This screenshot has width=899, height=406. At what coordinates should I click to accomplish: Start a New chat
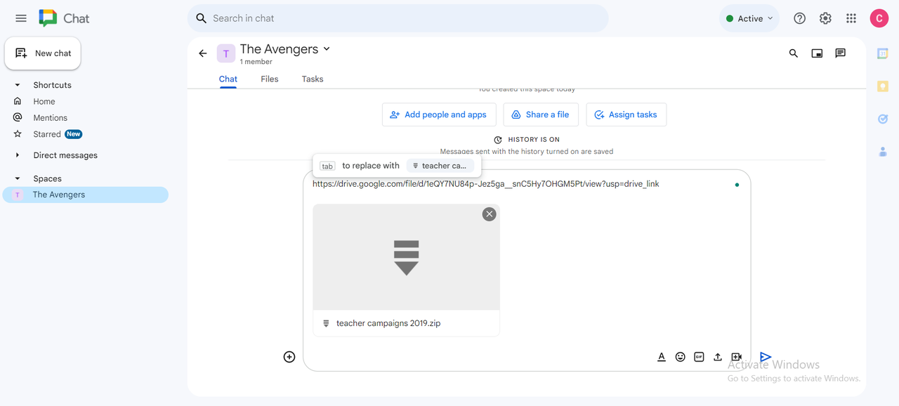(x=43, y=53)
